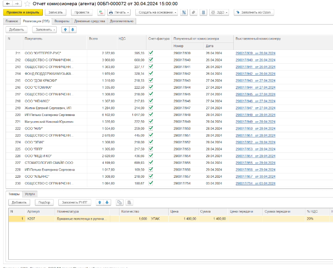Expand Создать на основании menu
333x268 pixels.
(156, 12)
